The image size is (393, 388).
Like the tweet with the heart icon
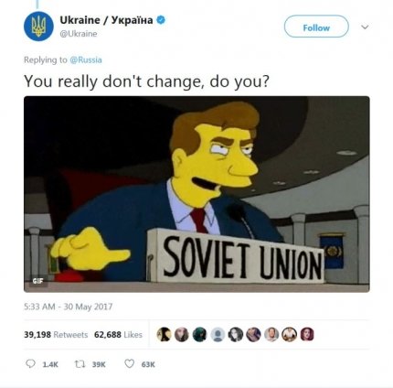(129, 363)
